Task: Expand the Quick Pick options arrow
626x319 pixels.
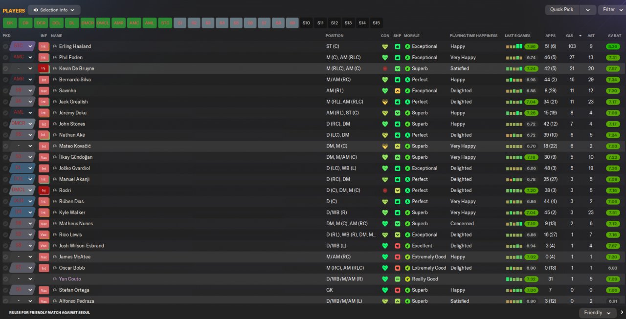Action: tap(588, 10)
